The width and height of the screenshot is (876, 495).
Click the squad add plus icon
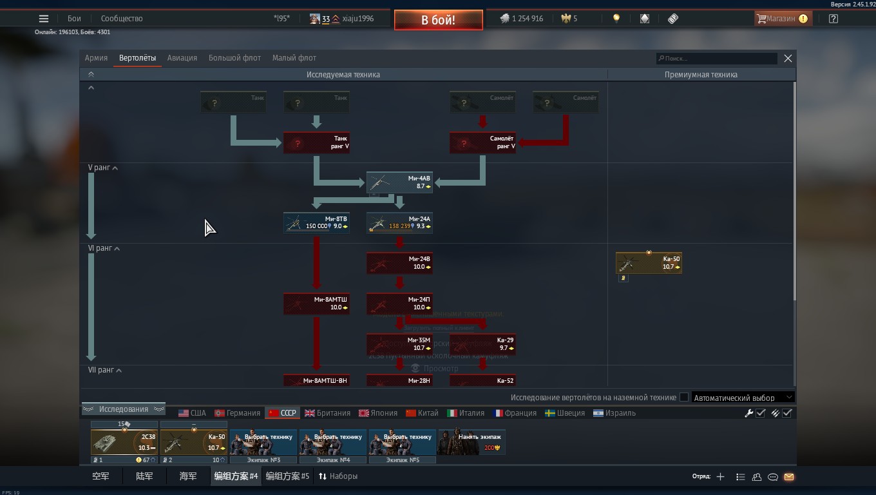pyautogui.click(x=720, y=477)
